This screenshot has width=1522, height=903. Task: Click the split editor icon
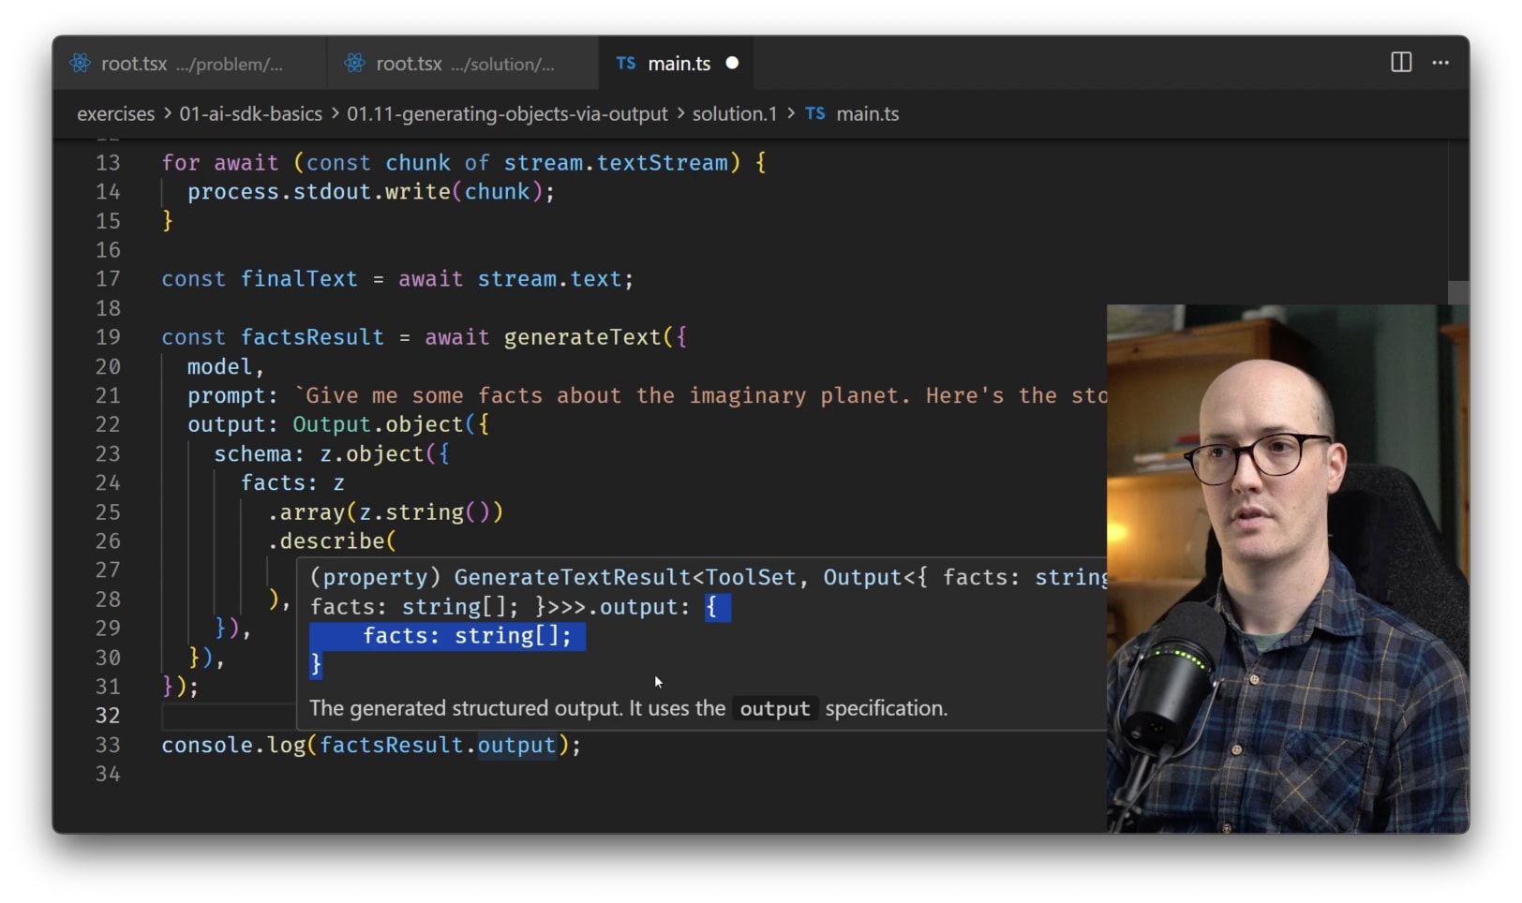(x=1400, y=63)
